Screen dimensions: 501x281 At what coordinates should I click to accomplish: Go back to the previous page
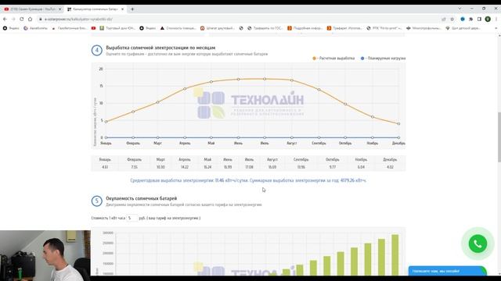pos(5,19)
